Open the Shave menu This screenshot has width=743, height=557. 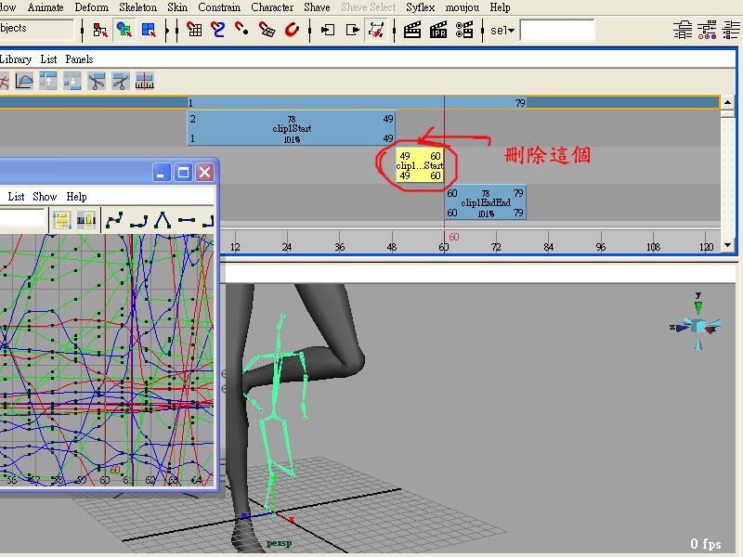point(317,7)
